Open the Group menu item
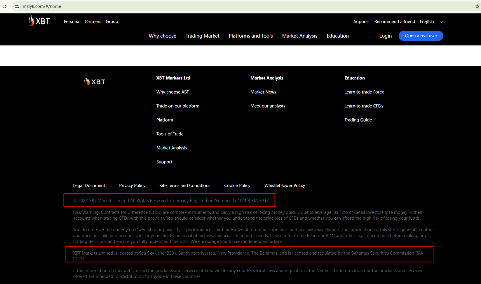Screen dimensions: 481x284 [112, 22]
